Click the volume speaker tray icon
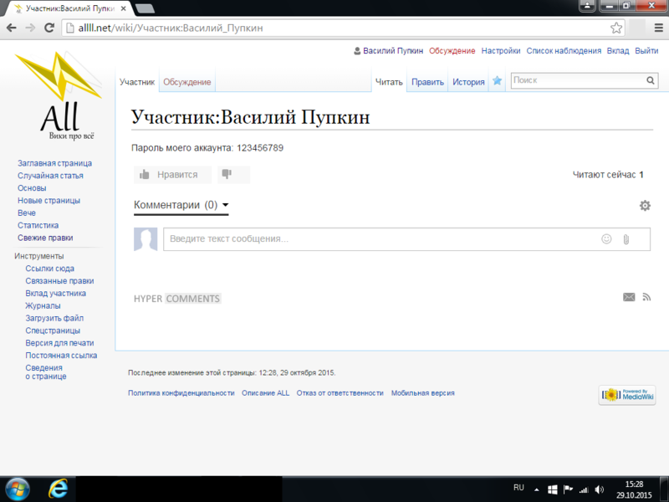Screen dimensions: 669x502 (600, 489)
